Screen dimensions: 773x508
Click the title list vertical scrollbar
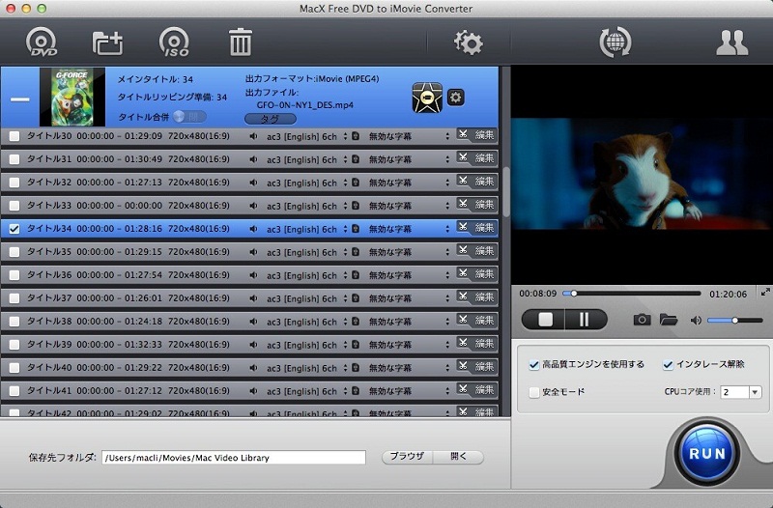(505, 192)
